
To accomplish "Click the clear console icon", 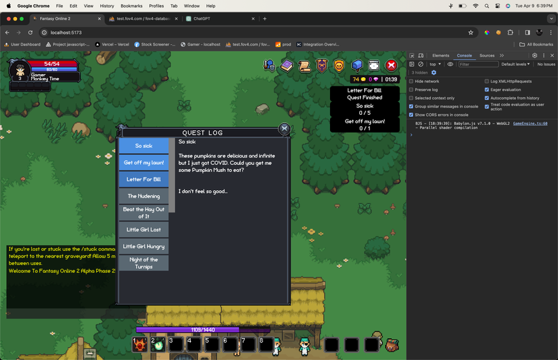I will [x=421, y=65].
